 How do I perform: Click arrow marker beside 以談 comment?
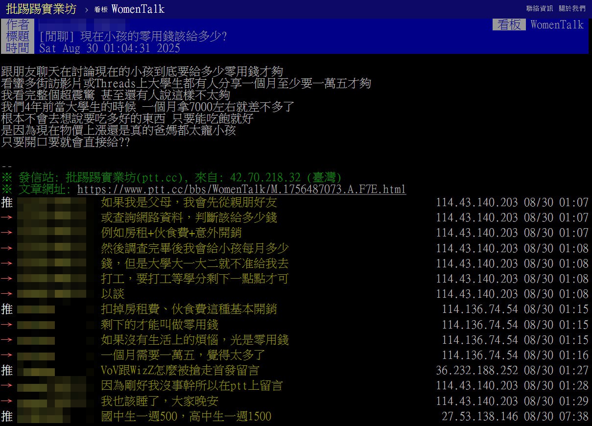7,294
